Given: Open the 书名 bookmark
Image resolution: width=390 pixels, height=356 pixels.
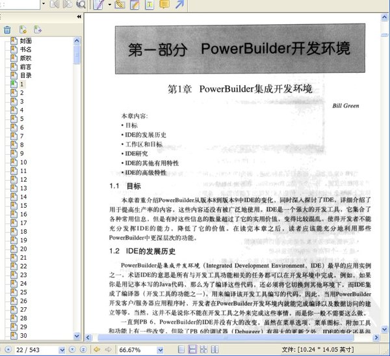Looking at the screenshot, I should point(25,49).
